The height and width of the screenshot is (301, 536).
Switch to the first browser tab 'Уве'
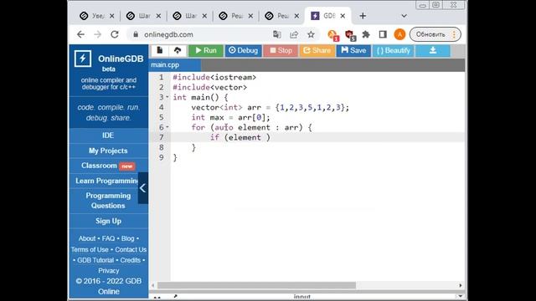pos(97,16)
